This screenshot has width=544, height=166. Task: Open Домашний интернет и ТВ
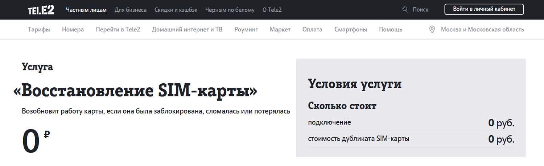pos(187,30)
